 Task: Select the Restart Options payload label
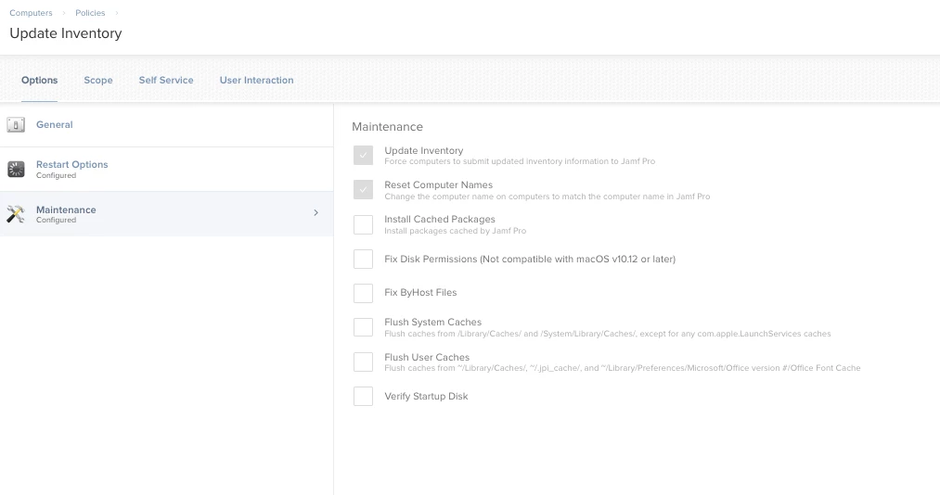[72, 165]
